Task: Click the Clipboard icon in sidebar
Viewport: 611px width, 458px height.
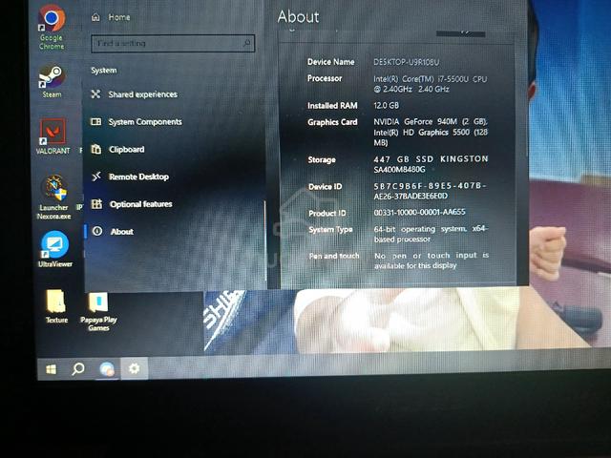Action: (95, 149)
